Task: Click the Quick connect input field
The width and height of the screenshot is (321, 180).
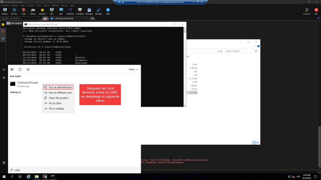Action: coord(20,18)
